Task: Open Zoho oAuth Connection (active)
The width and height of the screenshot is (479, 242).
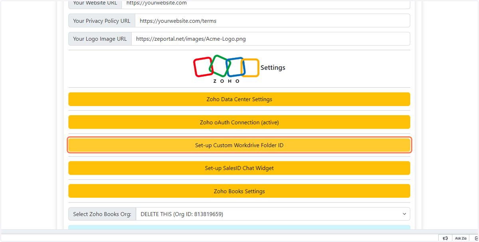Action: (x=239, y=122)
